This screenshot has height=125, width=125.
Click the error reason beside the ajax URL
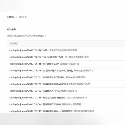point(77,98)
